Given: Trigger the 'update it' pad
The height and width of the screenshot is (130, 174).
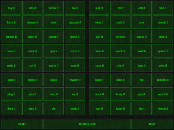Looking at the screenshot, I should pos(163,51).
